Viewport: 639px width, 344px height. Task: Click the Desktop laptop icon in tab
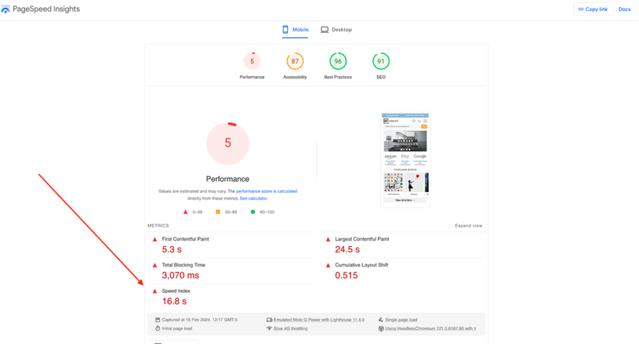click(x=324, y=30)
